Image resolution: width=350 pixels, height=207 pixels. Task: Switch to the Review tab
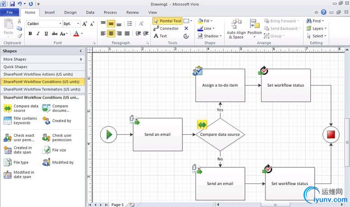coord(133,13)
